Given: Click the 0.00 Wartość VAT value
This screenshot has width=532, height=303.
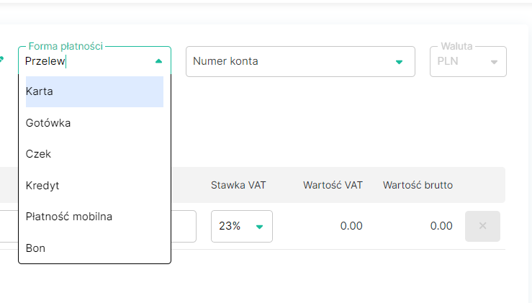Looking at the screenshot, I should point(351,226).
